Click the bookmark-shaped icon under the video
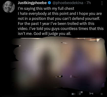 coord(91,94)
